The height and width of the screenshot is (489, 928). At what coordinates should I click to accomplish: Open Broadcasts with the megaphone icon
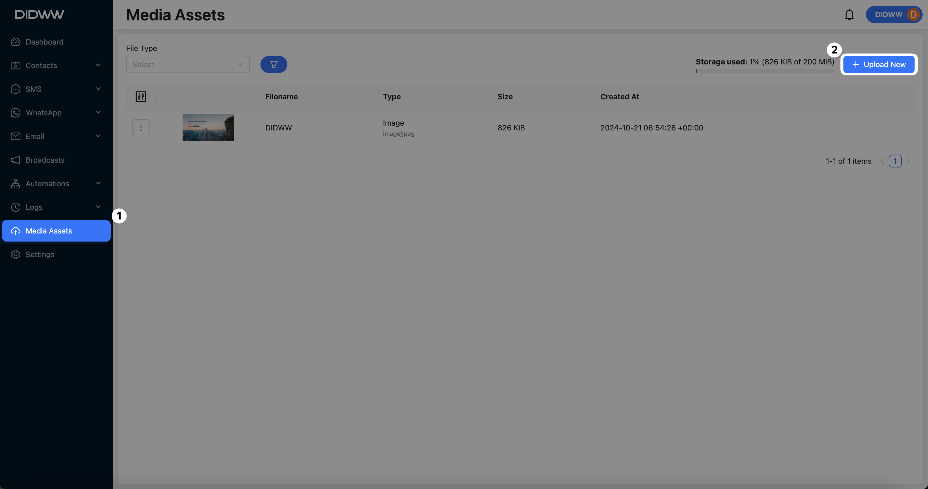coord(45,160)
